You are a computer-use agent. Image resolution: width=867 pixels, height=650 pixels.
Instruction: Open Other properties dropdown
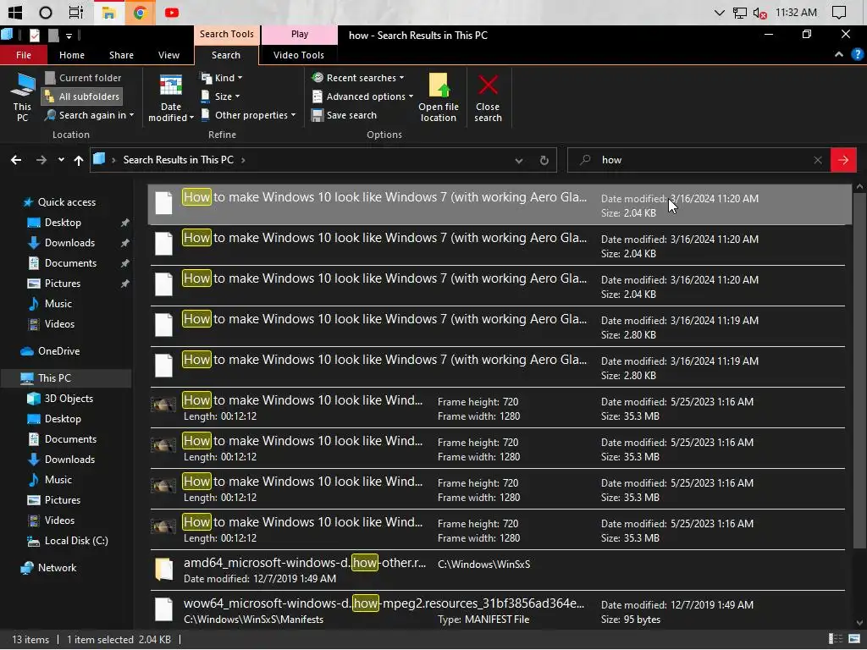pyautogui.click(x=248, y=115)
